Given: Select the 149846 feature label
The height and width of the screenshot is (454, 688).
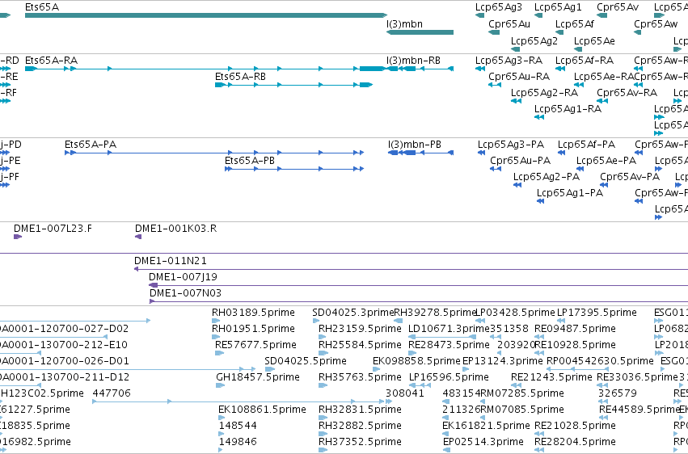Looking at the screenshot, I should (x=238, y=442).
